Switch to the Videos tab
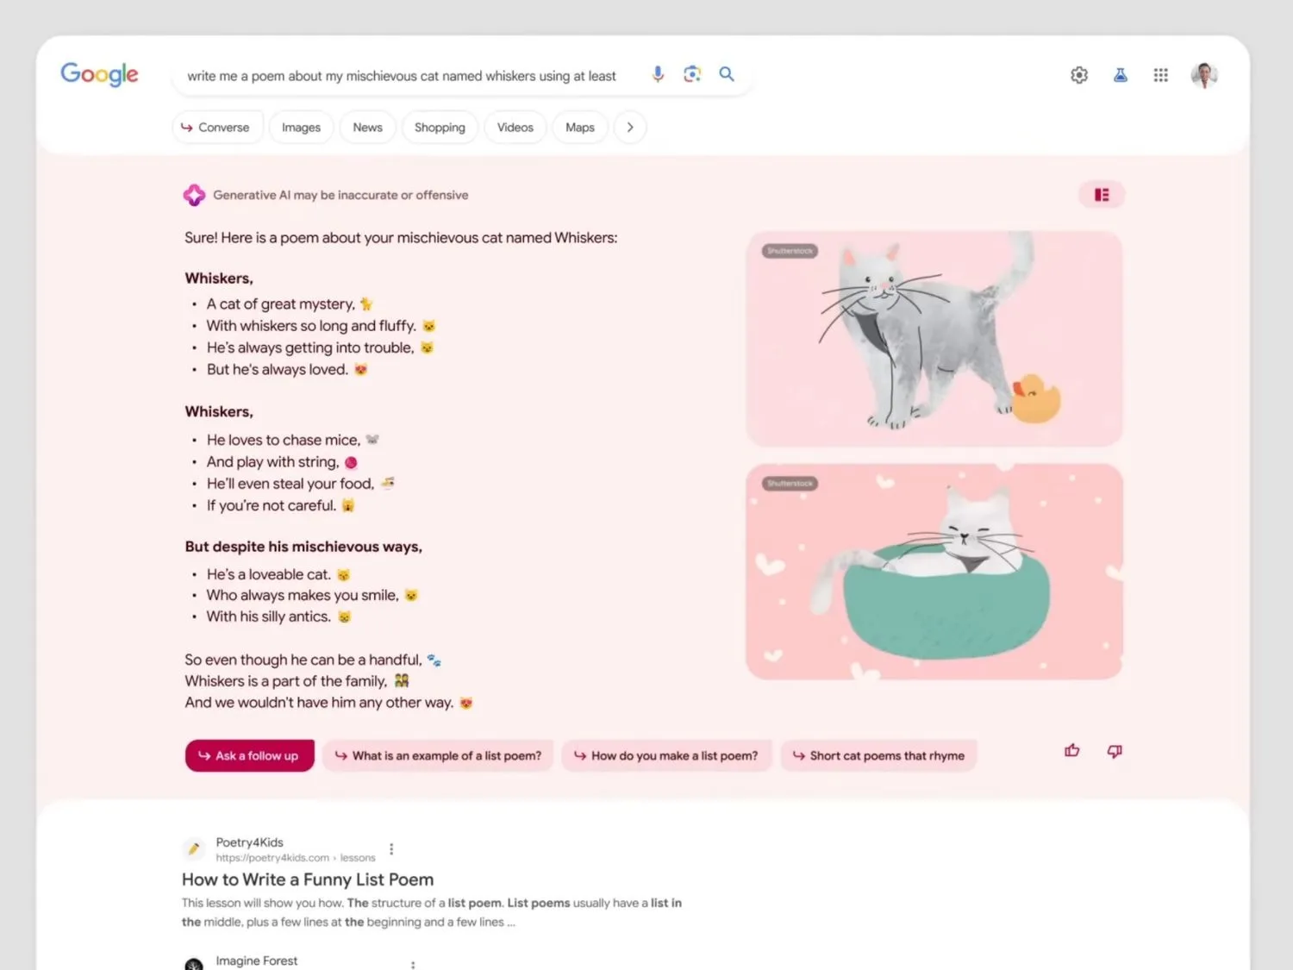1293x970 pixels. coord(515,128)
